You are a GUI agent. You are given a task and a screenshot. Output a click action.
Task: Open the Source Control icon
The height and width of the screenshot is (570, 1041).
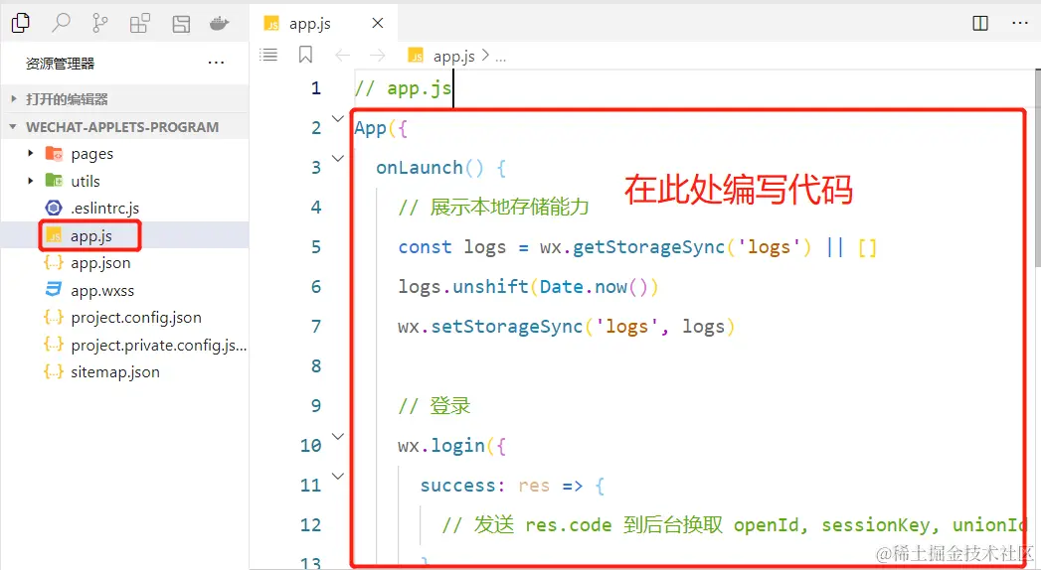[x=100, y=23]
